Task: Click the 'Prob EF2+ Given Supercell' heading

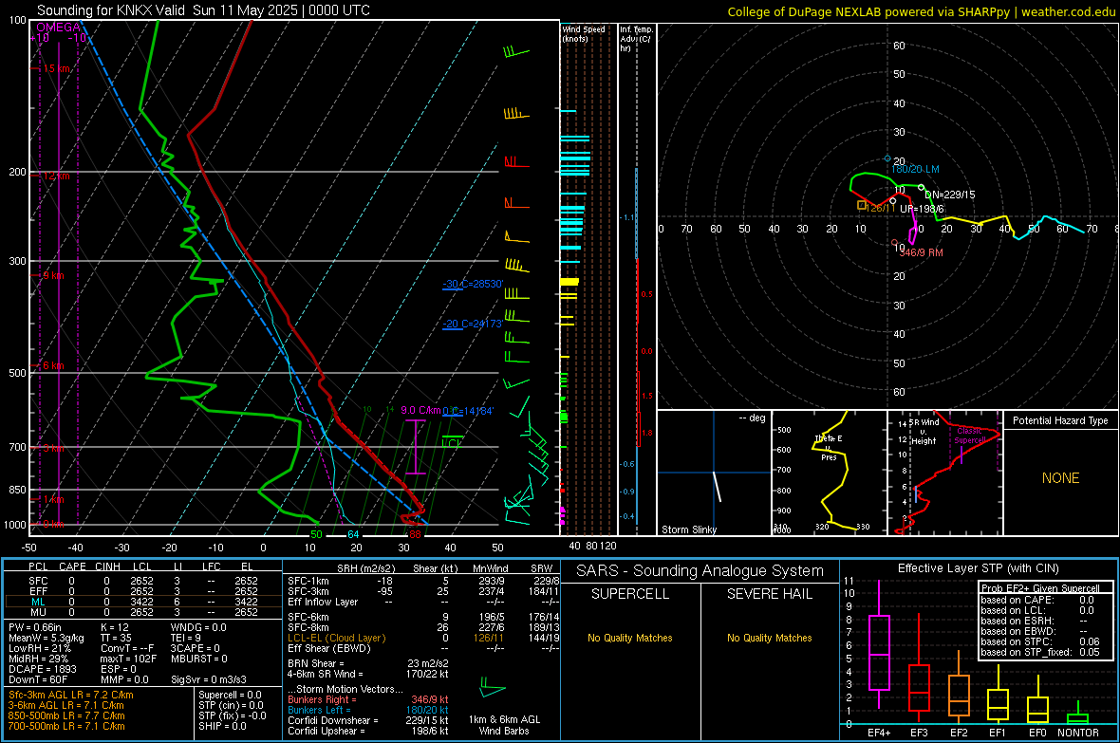Action: click(1040, 588)
